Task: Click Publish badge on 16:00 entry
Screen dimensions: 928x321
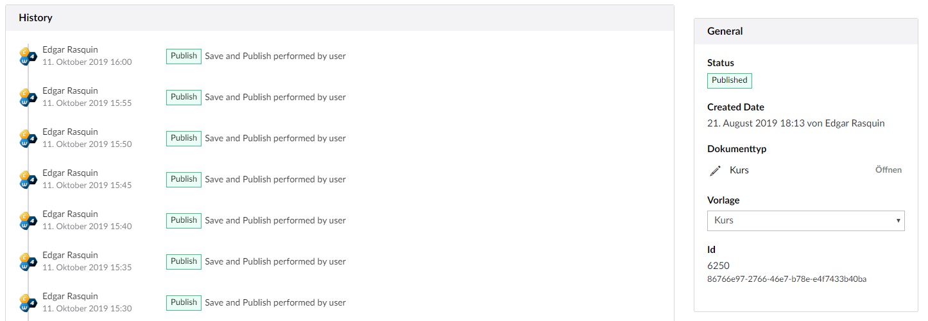Action: (x=184, y=56)
